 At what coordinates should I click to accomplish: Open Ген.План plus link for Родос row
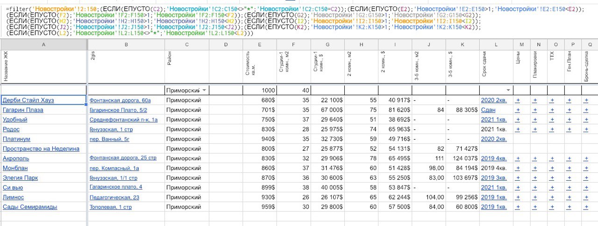(x=569, y=129)
